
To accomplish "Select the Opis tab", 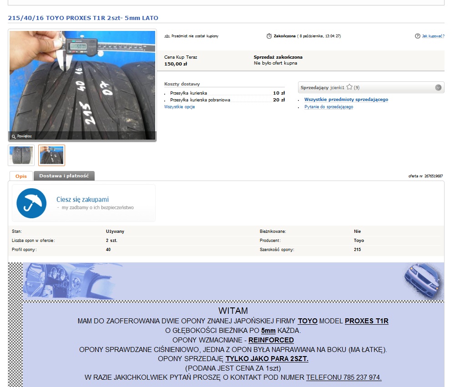I will (21, 176).
